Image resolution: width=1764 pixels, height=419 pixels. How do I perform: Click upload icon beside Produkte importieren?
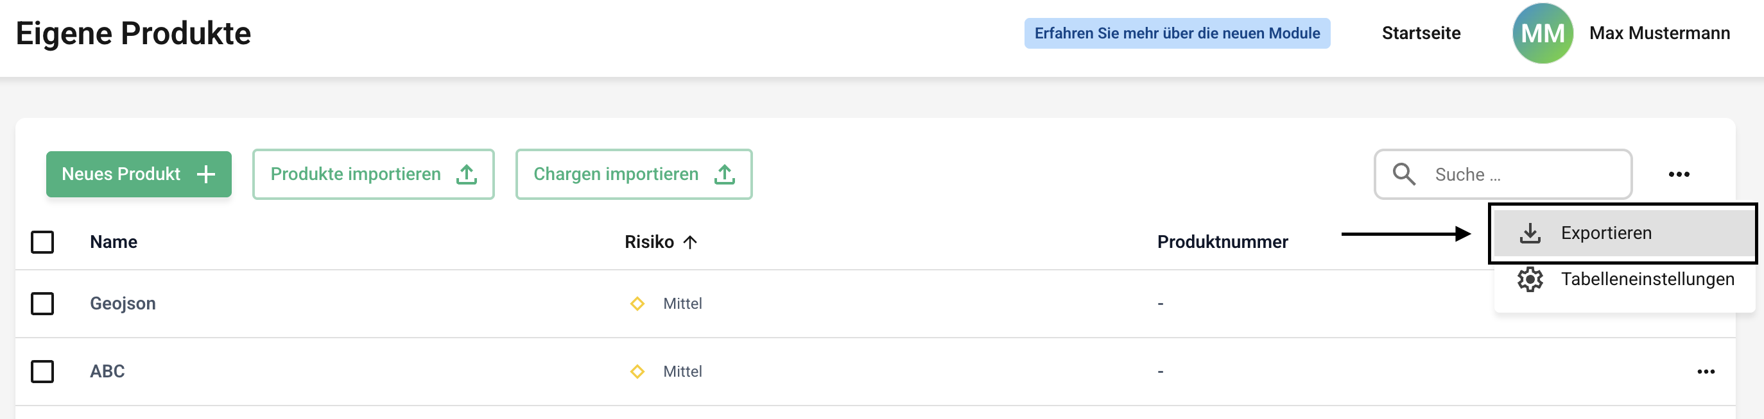pos(466,174)
